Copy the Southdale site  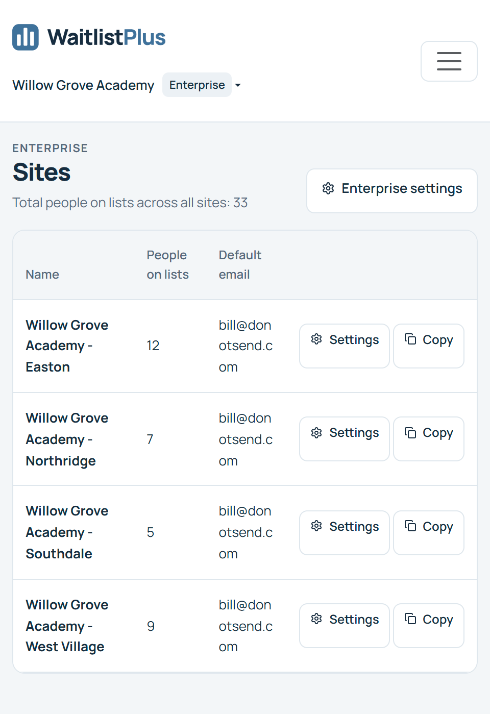click(x=429, y=533)
